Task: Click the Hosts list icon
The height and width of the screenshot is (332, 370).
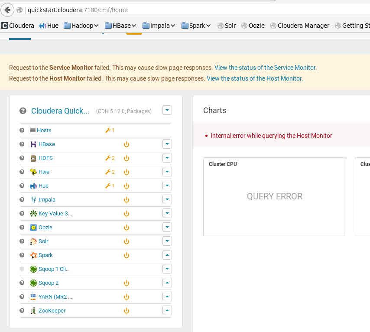Action: pos(32,130)
